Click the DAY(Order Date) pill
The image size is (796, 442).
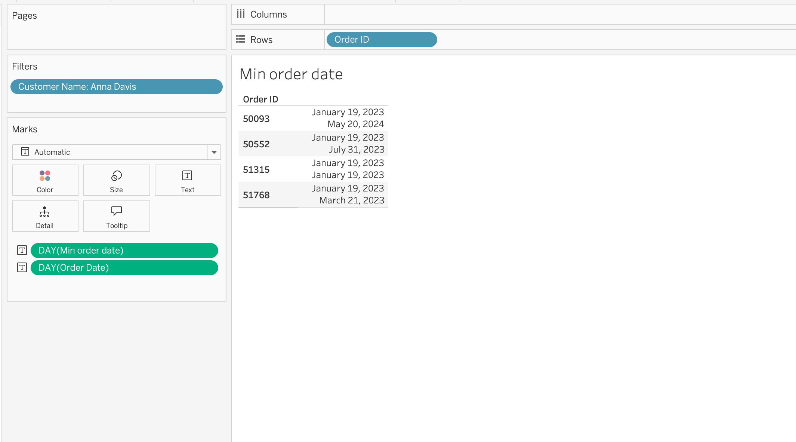124,268
